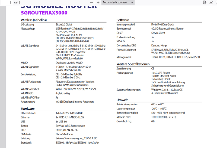Click the 'Nano-SIM-Karte' value
Screen dimensions: 217x148
click(x=64, y=134)
